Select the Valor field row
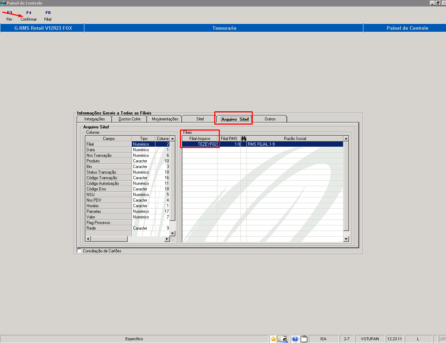446x343 pixels. pos(109,217)
